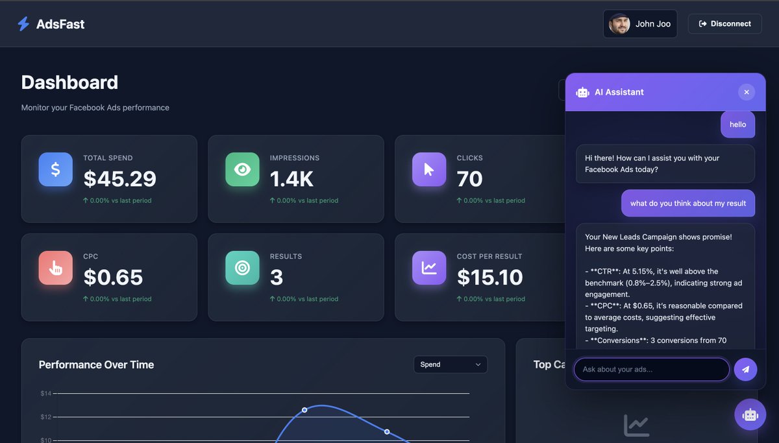Click the 'what do you think about my result' message
This screenshot has height=443, width=779.
(688, 203)
